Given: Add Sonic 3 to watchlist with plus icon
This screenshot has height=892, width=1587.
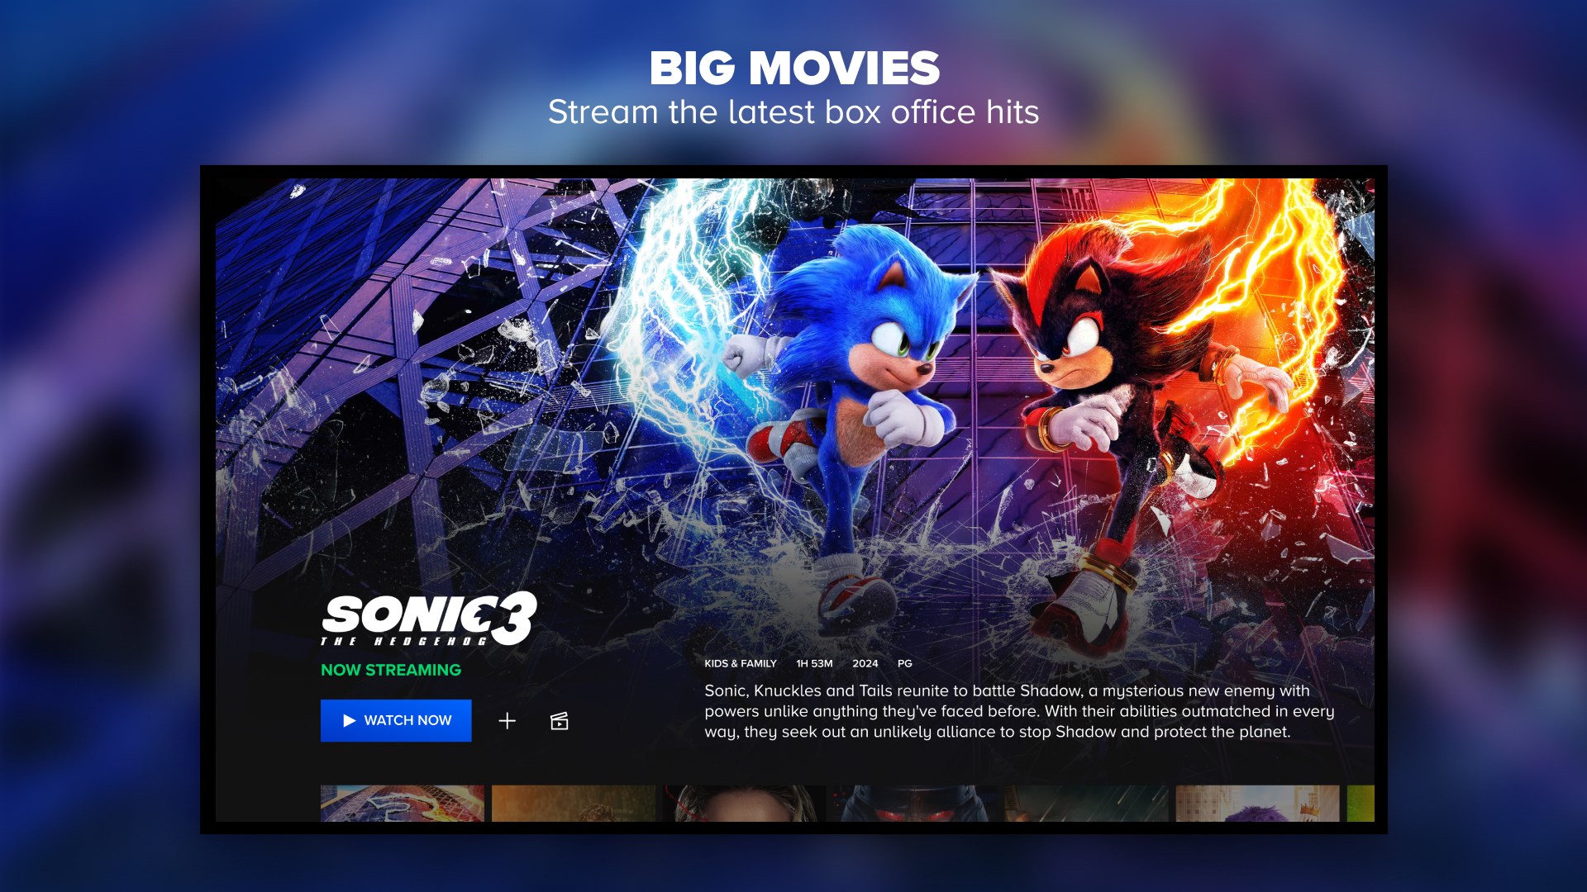Looking at the screenshot, I should 508,721.
